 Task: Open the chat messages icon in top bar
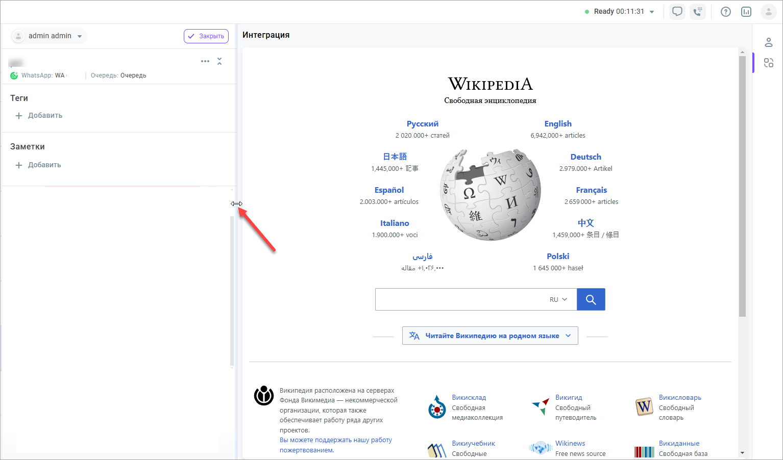coord(677,11)
